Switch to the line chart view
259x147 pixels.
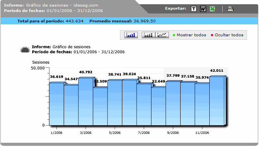162,35
